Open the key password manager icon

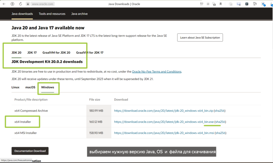pyautogui.click(x=255, y=4)
